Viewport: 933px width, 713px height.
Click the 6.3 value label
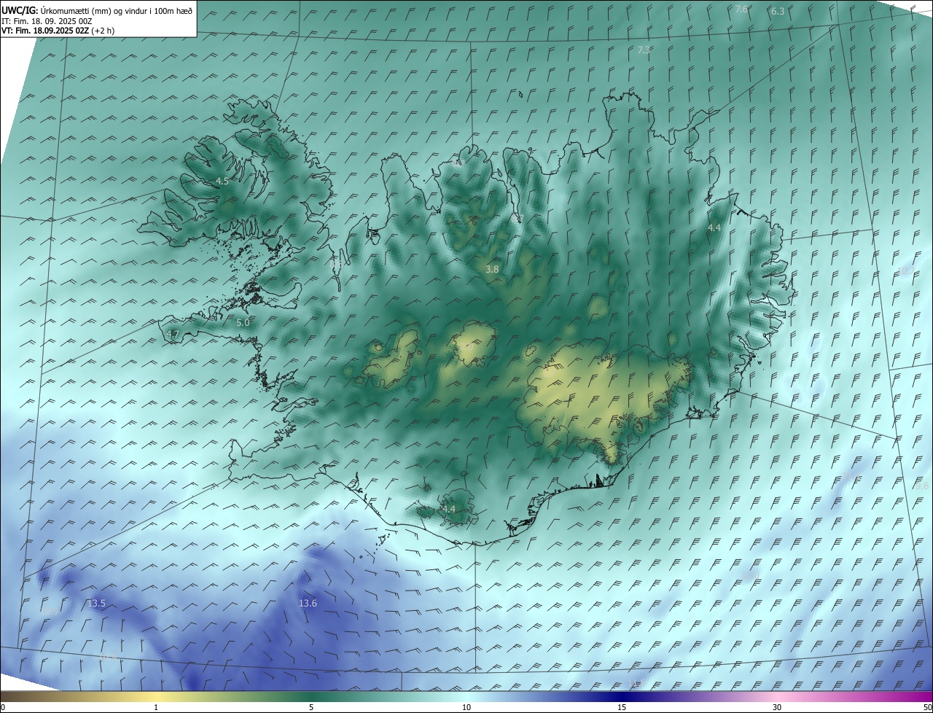point(778,12)
